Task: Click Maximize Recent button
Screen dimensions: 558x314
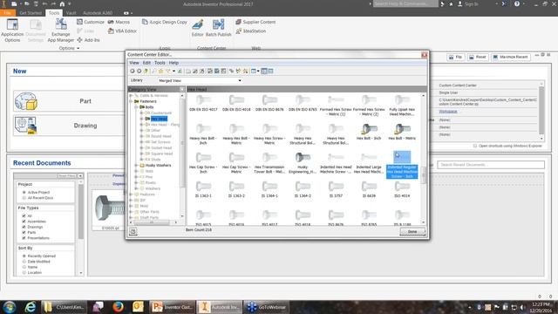Action: coord(510,57)
